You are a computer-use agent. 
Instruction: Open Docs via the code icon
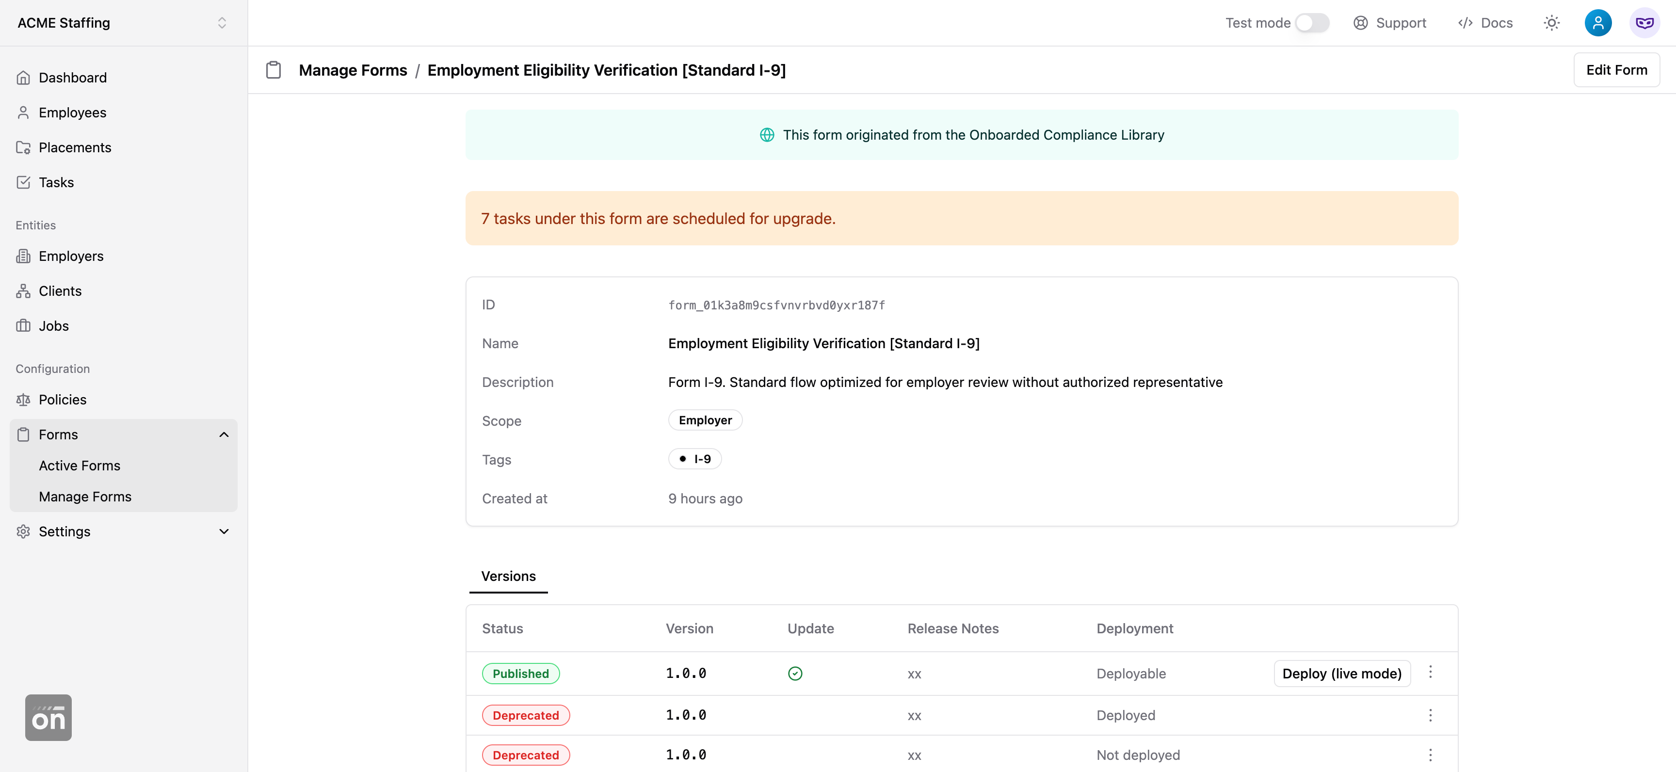pos(1465,23)
